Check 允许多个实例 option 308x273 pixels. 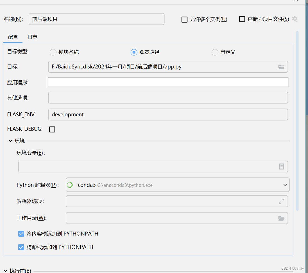pos(184,19)
